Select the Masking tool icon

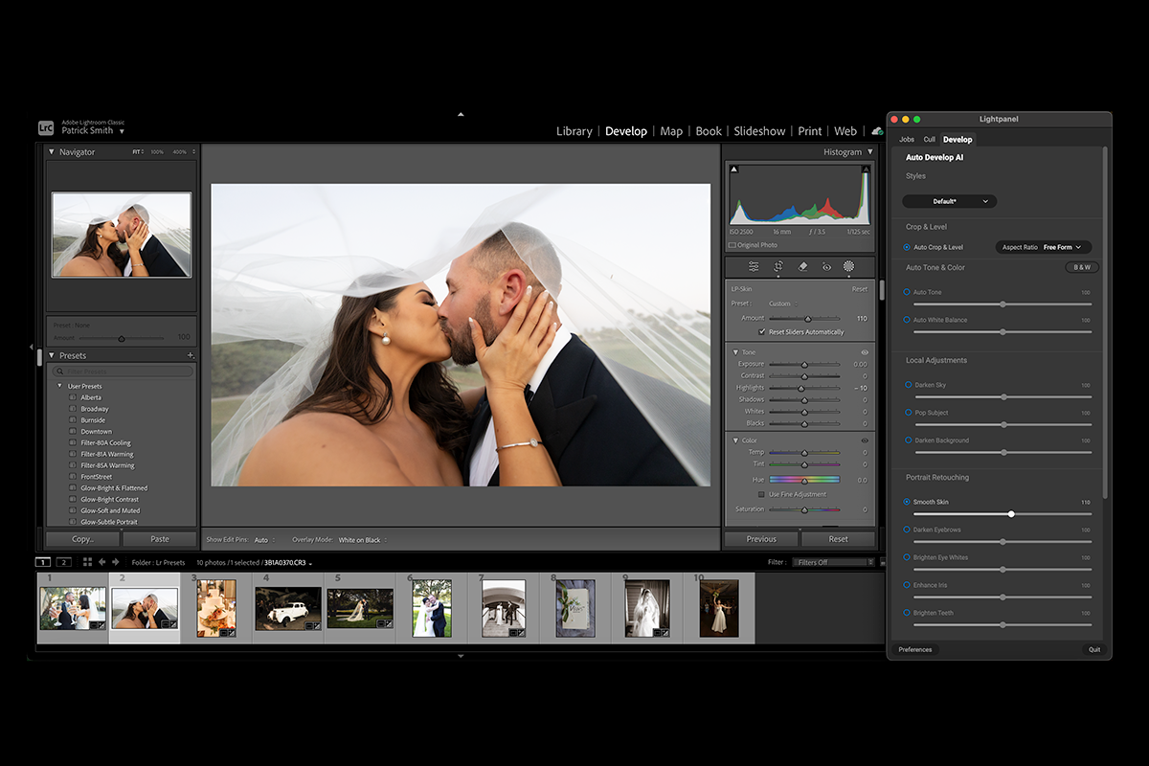(x=848, y=266)
